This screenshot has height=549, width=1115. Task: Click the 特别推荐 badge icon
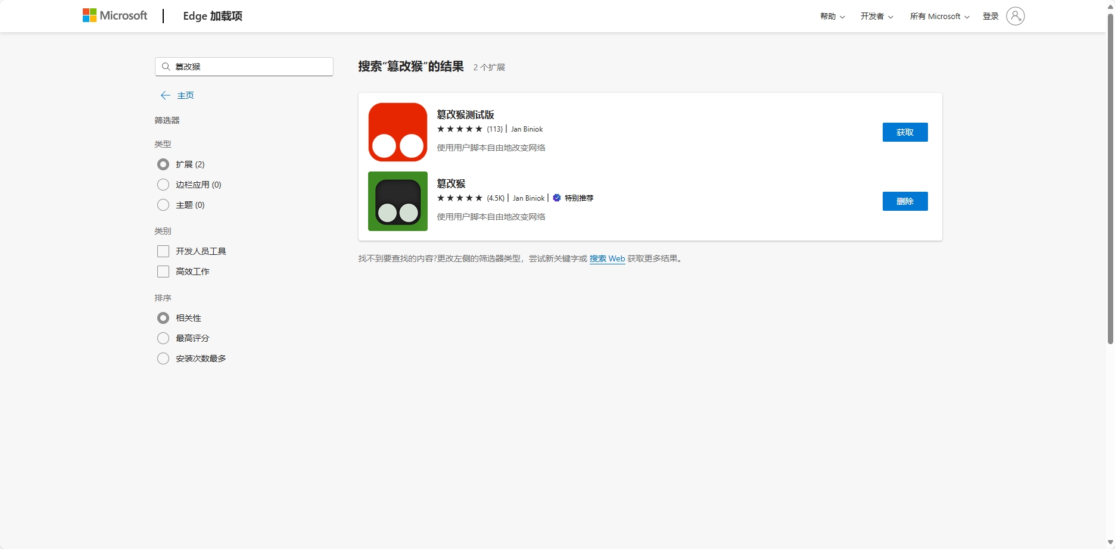click(556, 198)
